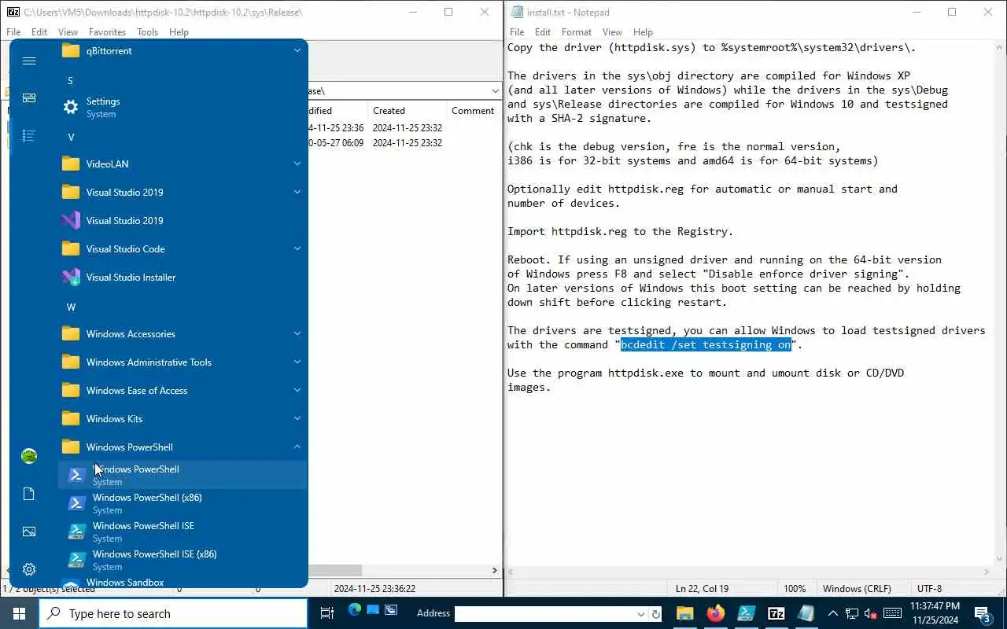Launch Windows PowerShell (x86)

(183, 503)
